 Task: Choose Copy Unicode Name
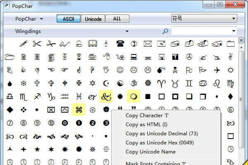(150, 152)
